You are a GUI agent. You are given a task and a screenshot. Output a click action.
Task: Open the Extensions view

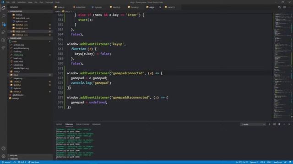[4, 40]
